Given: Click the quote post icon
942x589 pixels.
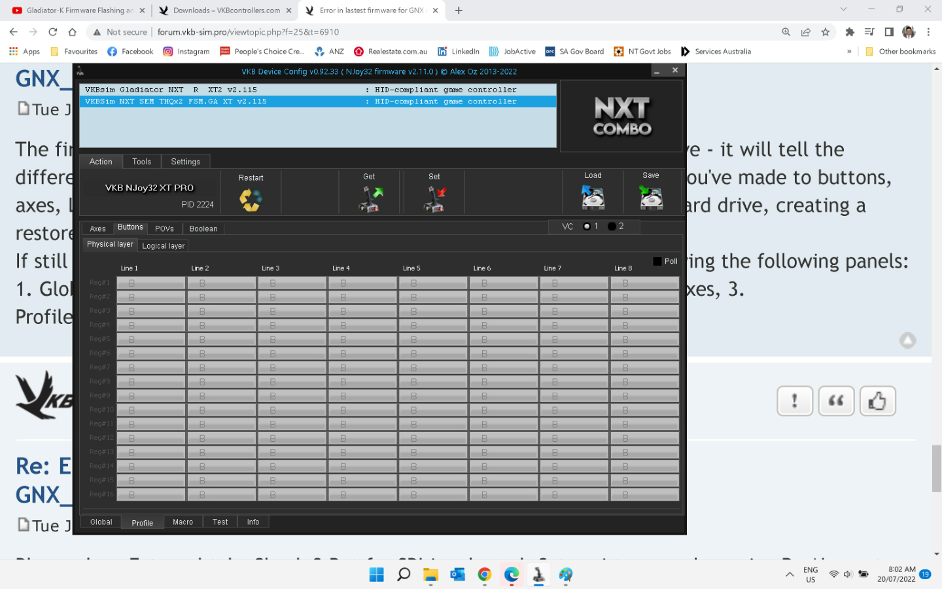Looking at the screenshot, I should pyautogui.click(x=836, y=401).
